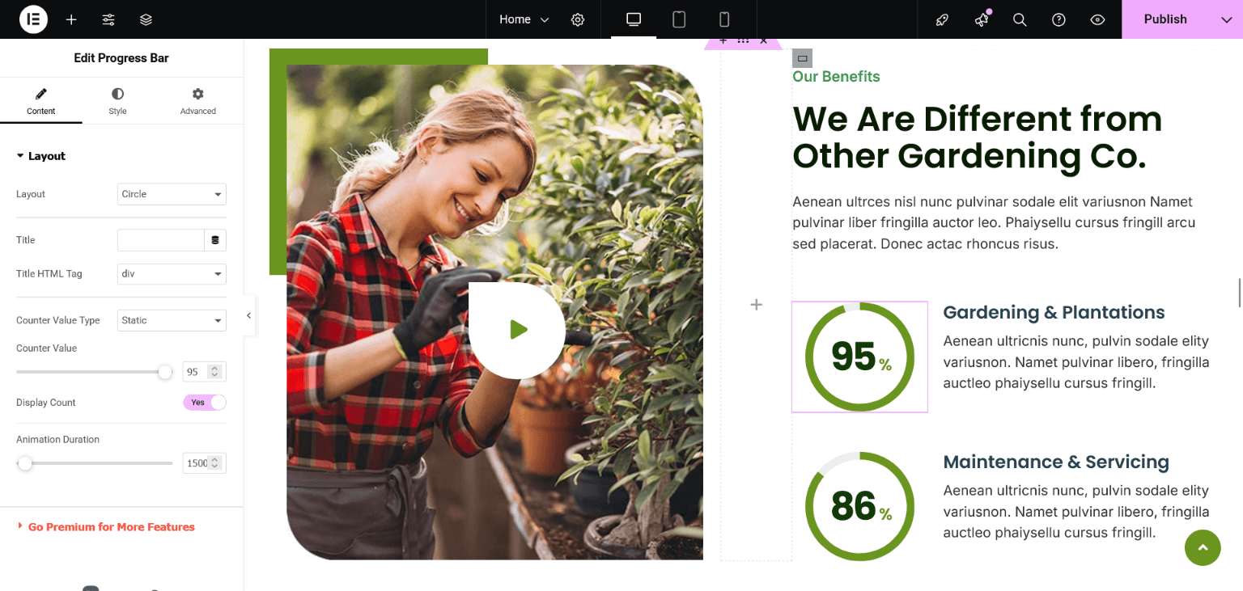Open the Counter Value Type dropdown

pyautogui.click(x=172, y=320)
